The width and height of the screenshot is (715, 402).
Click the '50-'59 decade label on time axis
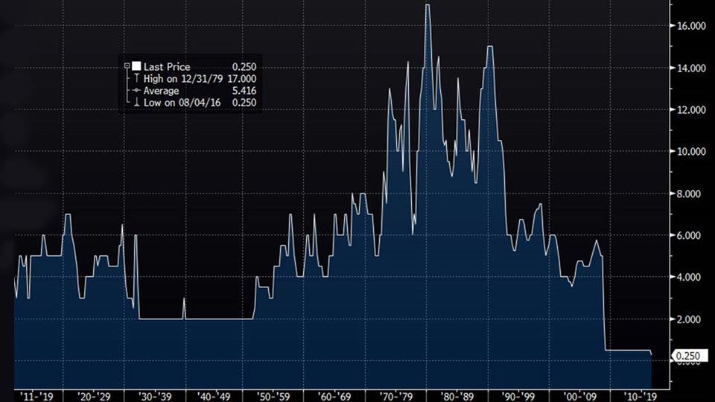(275, 395)
